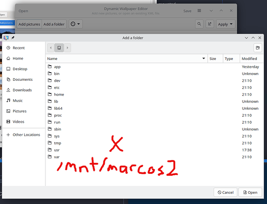
Task: Click the pin icon in the titlebar
Action: pyautogui.click(x=13, y=38)
